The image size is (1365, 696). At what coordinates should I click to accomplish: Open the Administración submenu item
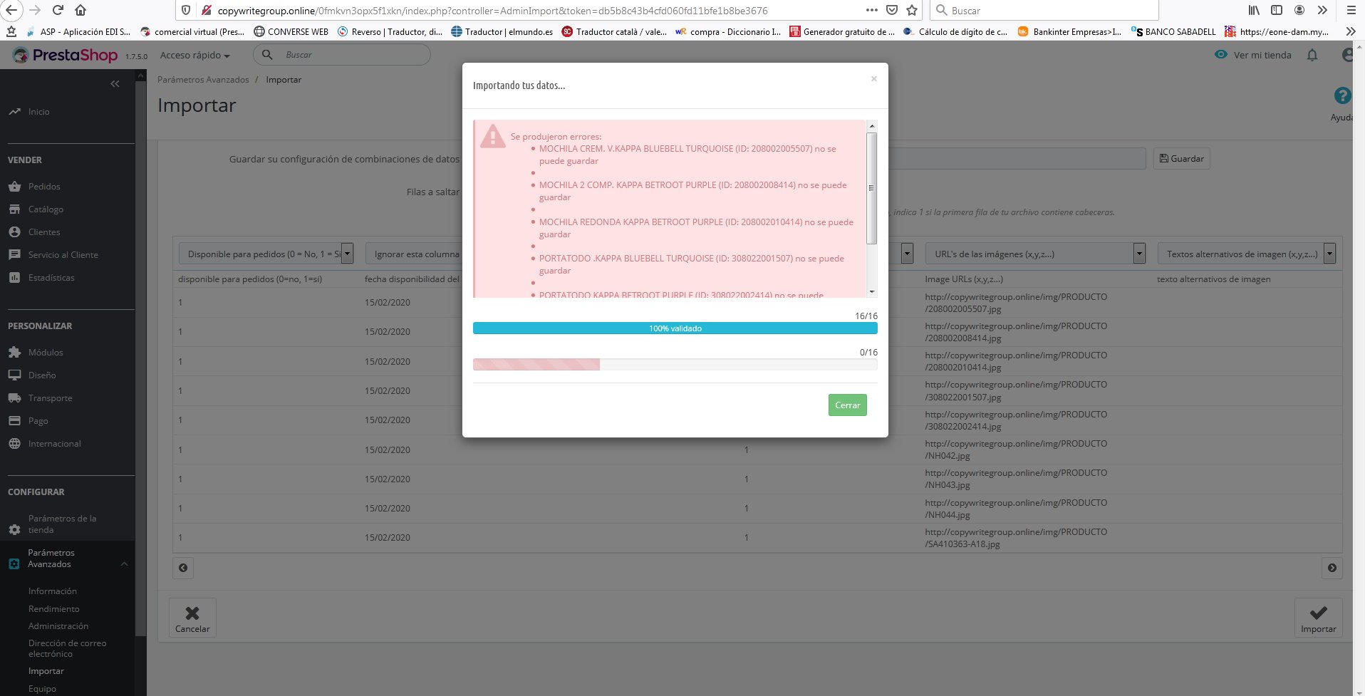click(x=58, y=626)
